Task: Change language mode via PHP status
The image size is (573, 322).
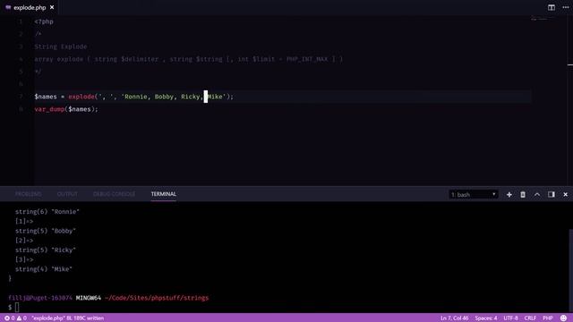Action: pyautogui.click(x=547, y=318)
